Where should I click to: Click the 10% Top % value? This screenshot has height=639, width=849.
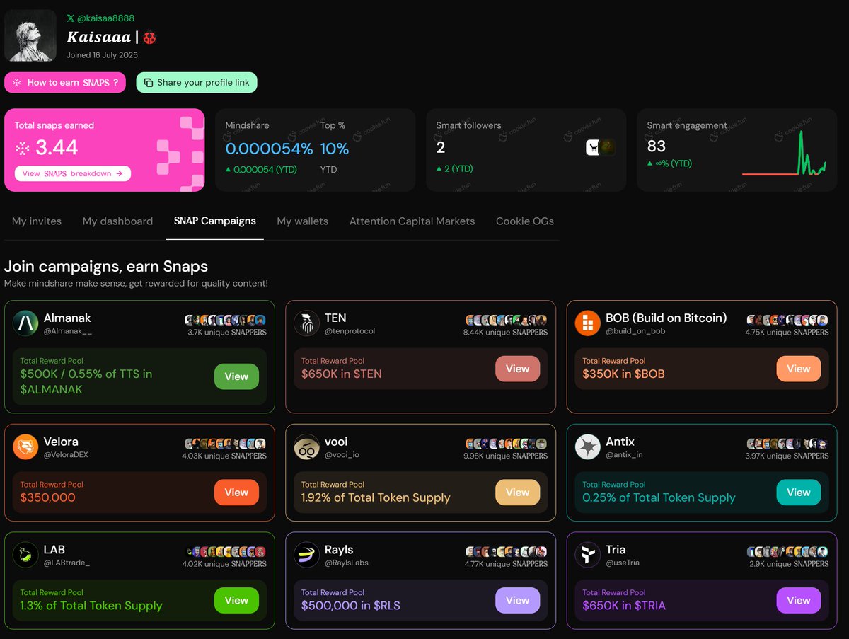(335, 149)
